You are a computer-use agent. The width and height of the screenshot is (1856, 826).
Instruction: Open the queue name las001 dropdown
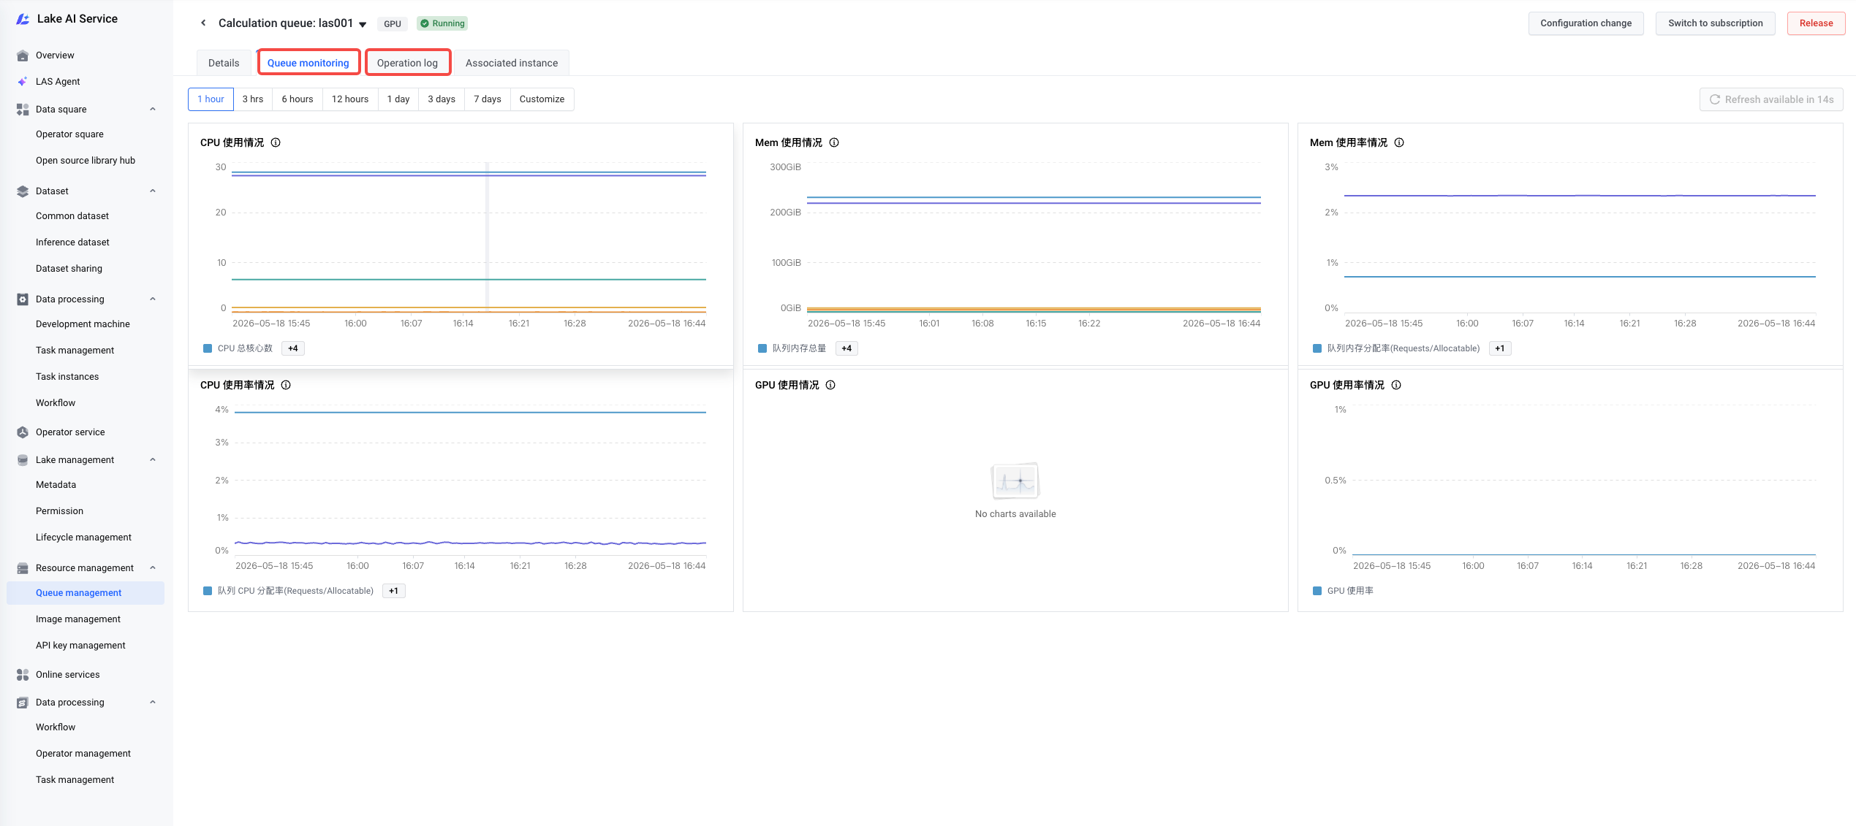363,24
